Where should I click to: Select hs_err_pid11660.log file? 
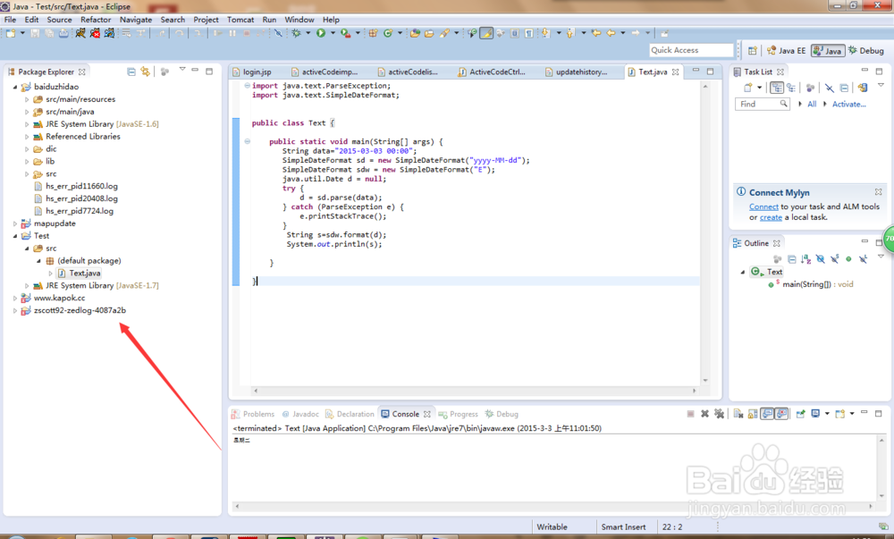tap(81, 186)
